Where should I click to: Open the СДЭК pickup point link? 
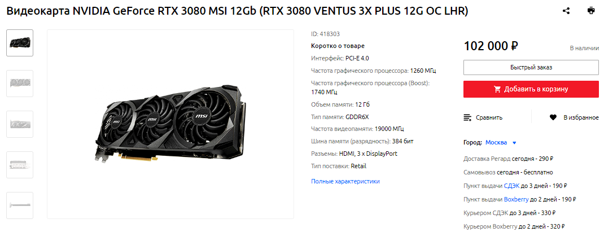(511, 186)
